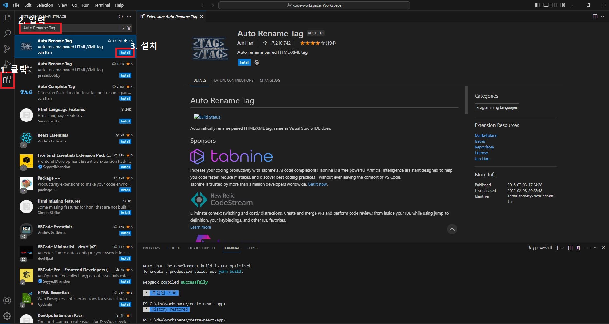The width and height of the screenshot is (609, 324).
Task: Open the extensions filter funnel
Action: (129, 28)
